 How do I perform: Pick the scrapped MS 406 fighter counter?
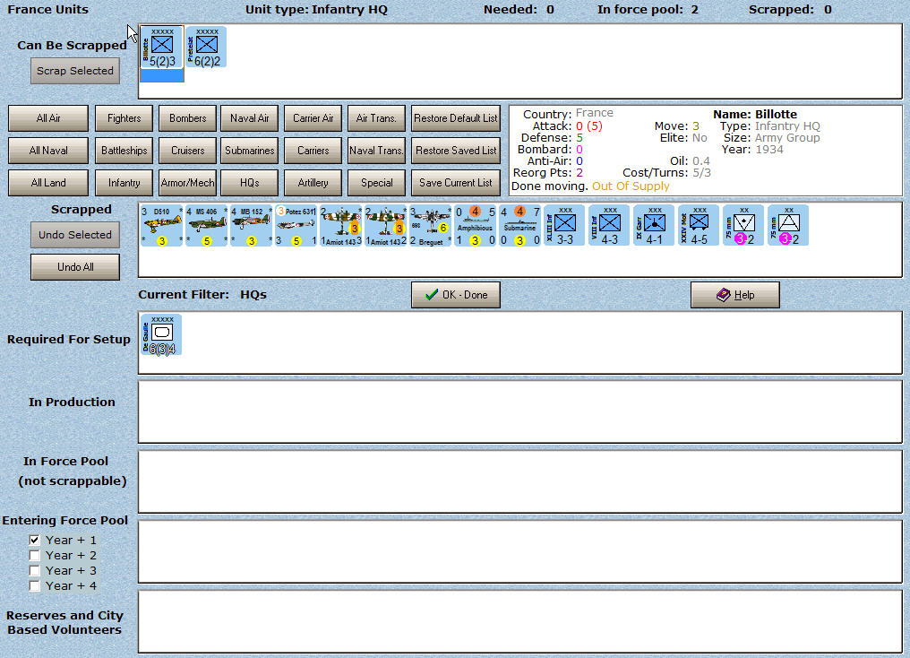tap(207, 225)
